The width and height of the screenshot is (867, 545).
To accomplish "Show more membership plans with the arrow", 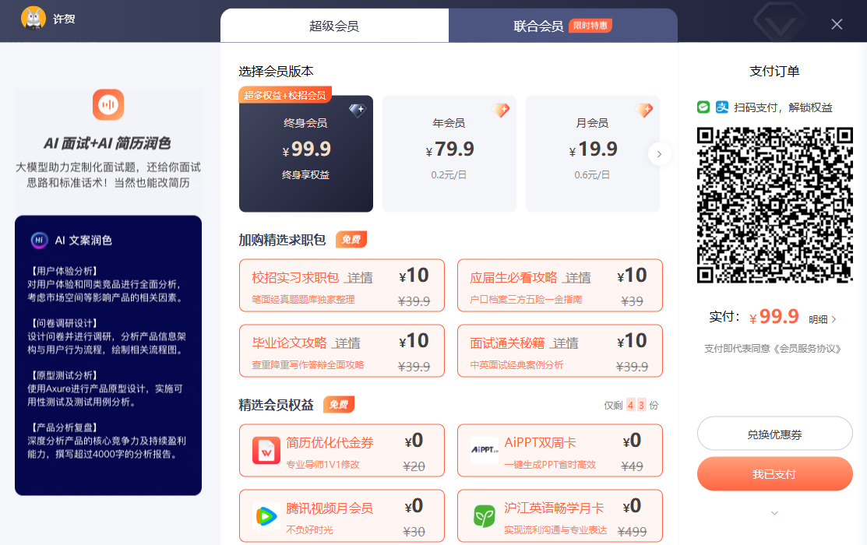I will pyautogui.click(x=659, y=154).
